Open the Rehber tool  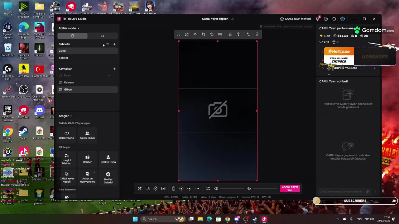click(x=87, y=159)
